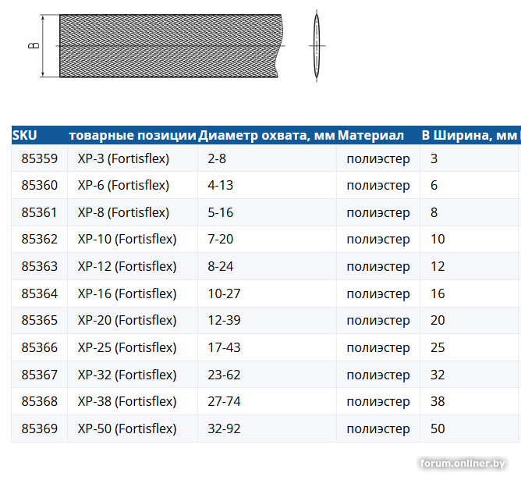Click the diameter value 12-39
The height and width of the screenshot is (480, 521).
click(224, 320)
